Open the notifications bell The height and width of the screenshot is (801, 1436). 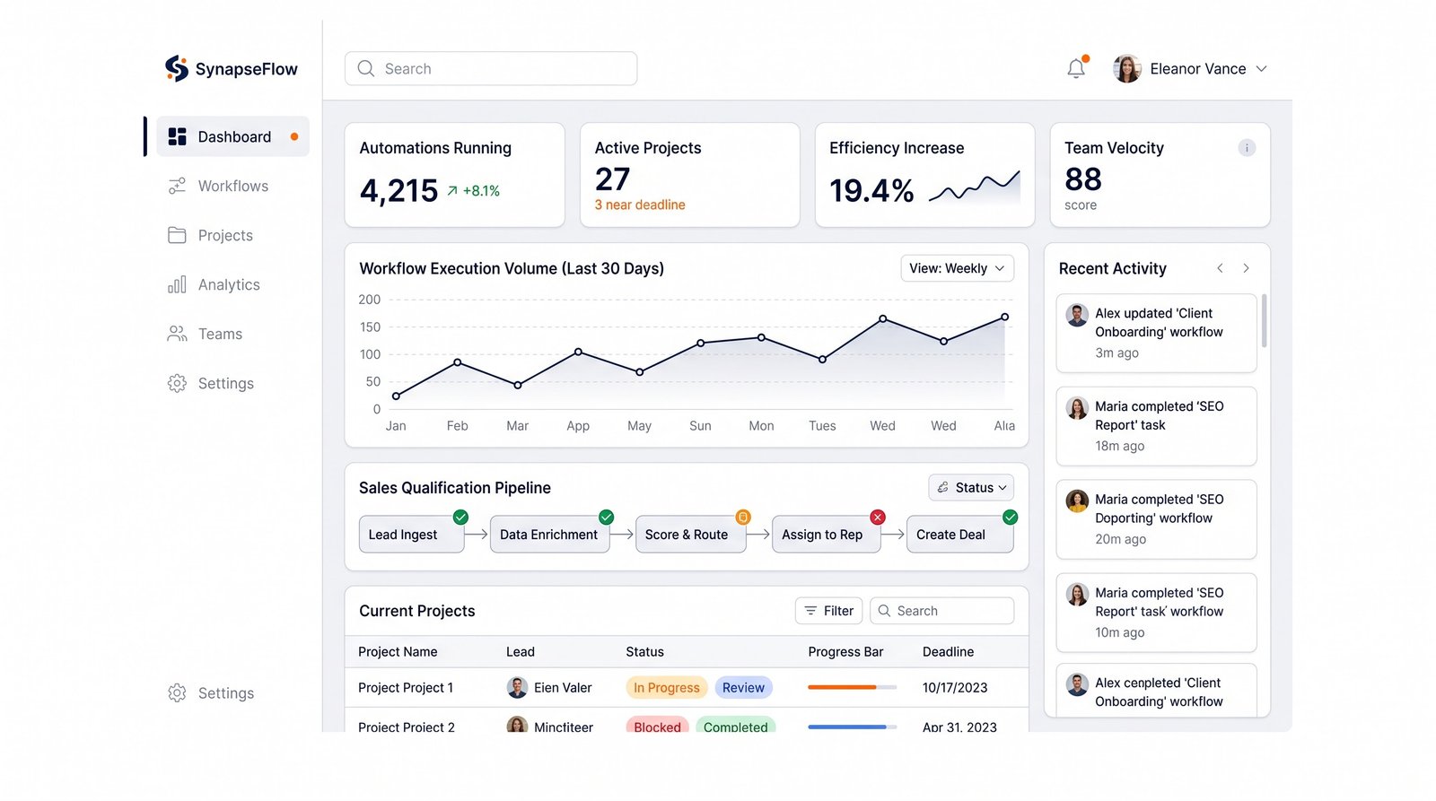coord(1076,68)
